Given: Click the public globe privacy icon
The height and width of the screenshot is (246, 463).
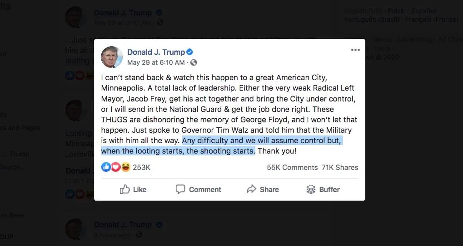Looking at the screenshot, I should tap(194, 63).
